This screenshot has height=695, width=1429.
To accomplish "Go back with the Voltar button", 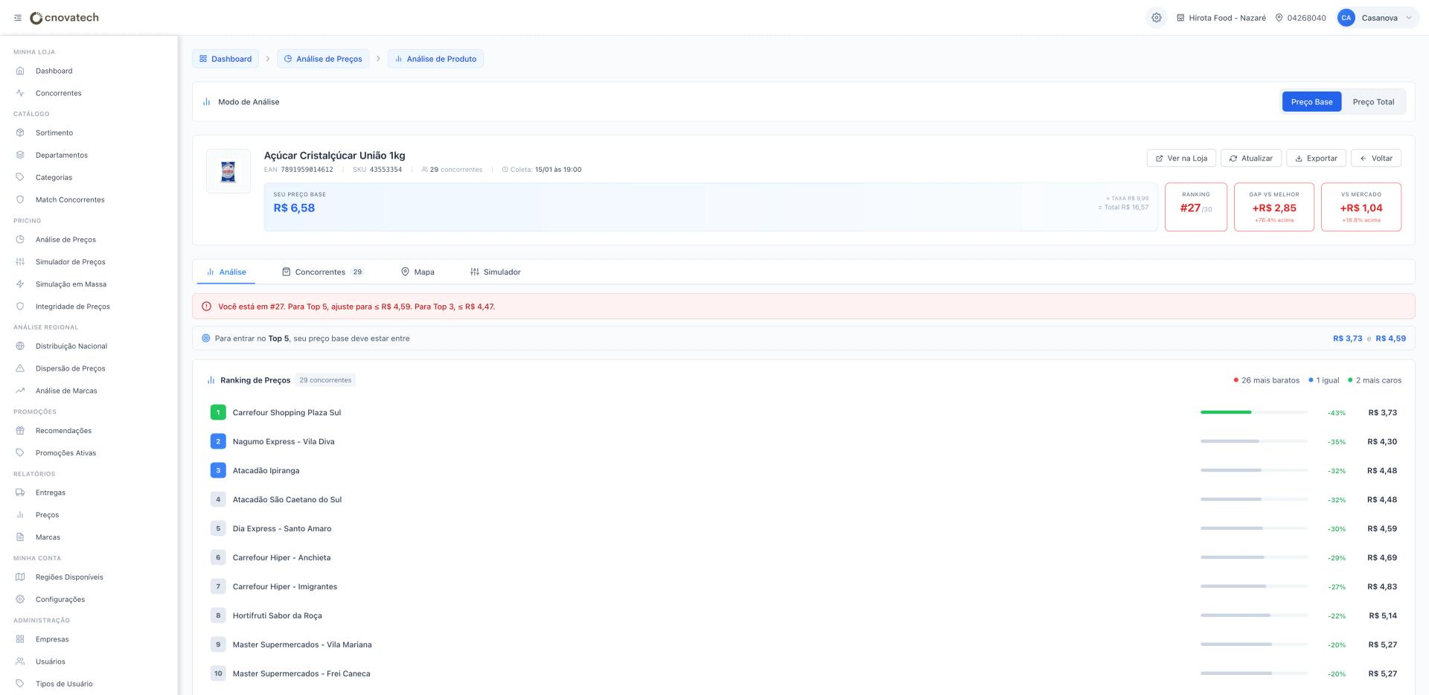I will 1376,158.
